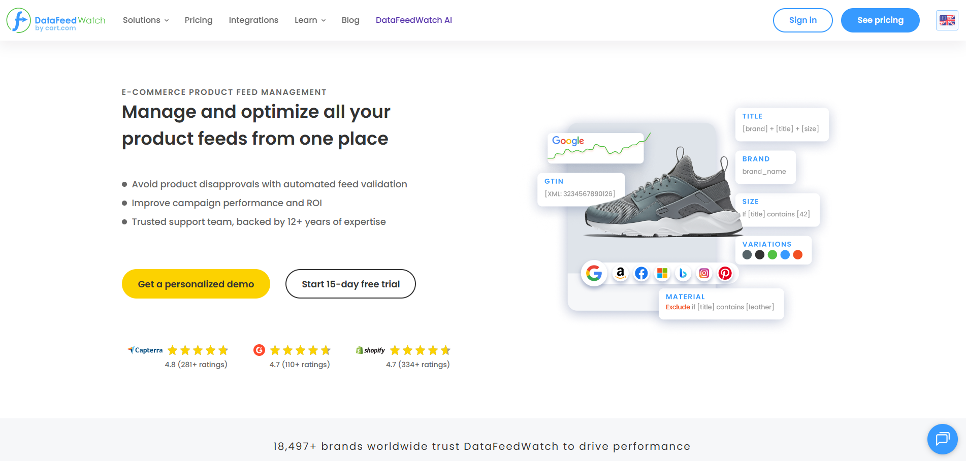This screenshot has width=966, height=461.
Task: Select the dark gray variation swatch
Action: pyautogui.click(x=747, y=255)
